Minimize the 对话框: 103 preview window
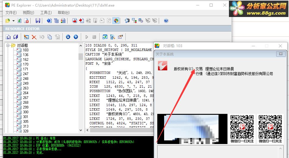Viewport: 289px width, 158px height. (253, 46)
